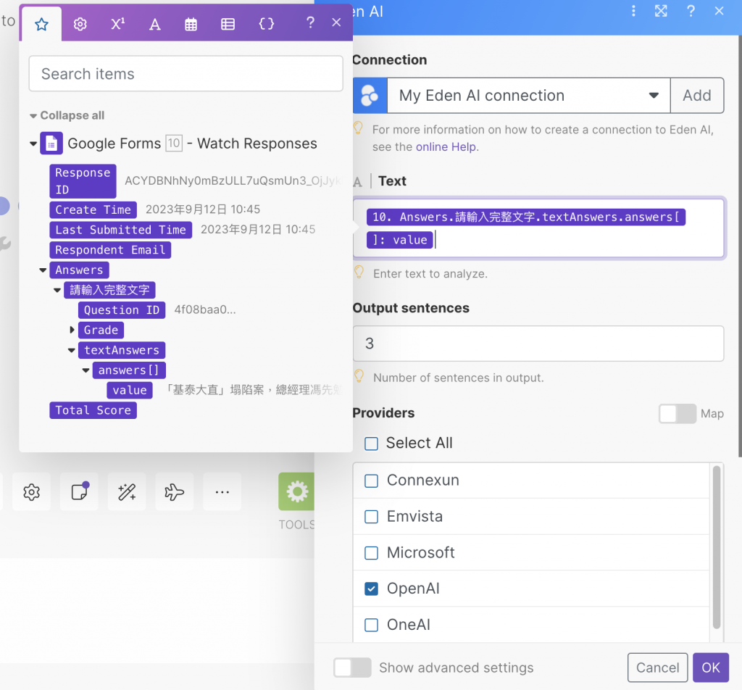Collapse the 請輸入完整文字 node arrow
Image resolution: width=742 pixels, height=690 pixels.
[57, 290]
